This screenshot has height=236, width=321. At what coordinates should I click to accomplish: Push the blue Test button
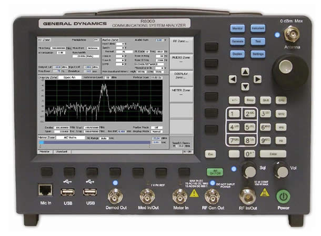[258, 42]
